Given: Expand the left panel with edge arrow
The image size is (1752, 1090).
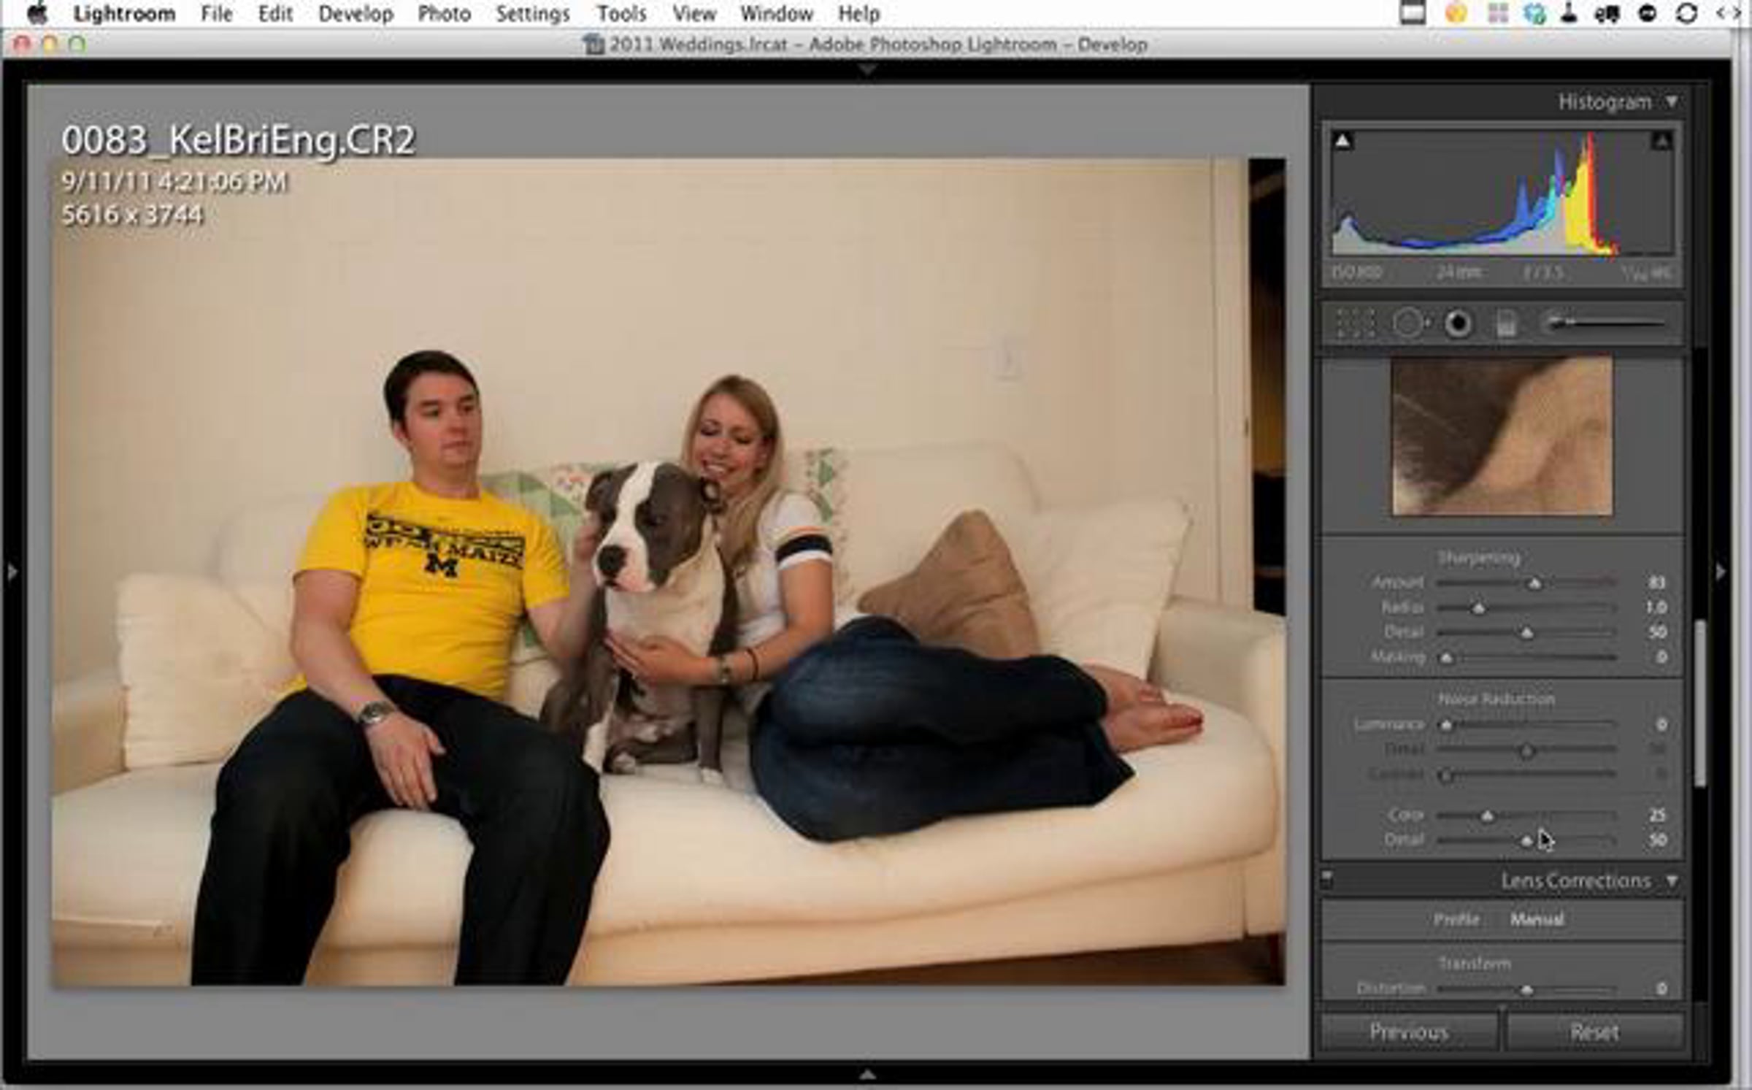Looking at the screenshot, I should point(12,572).
